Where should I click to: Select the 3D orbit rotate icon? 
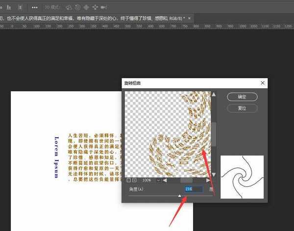pos(69,8)
